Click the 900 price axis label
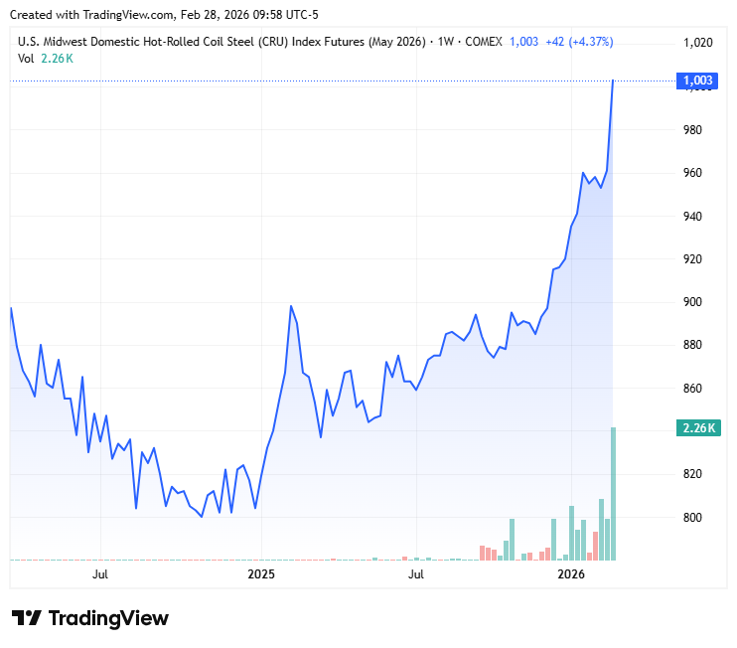The image size is (737, 648). coord(692,302)
